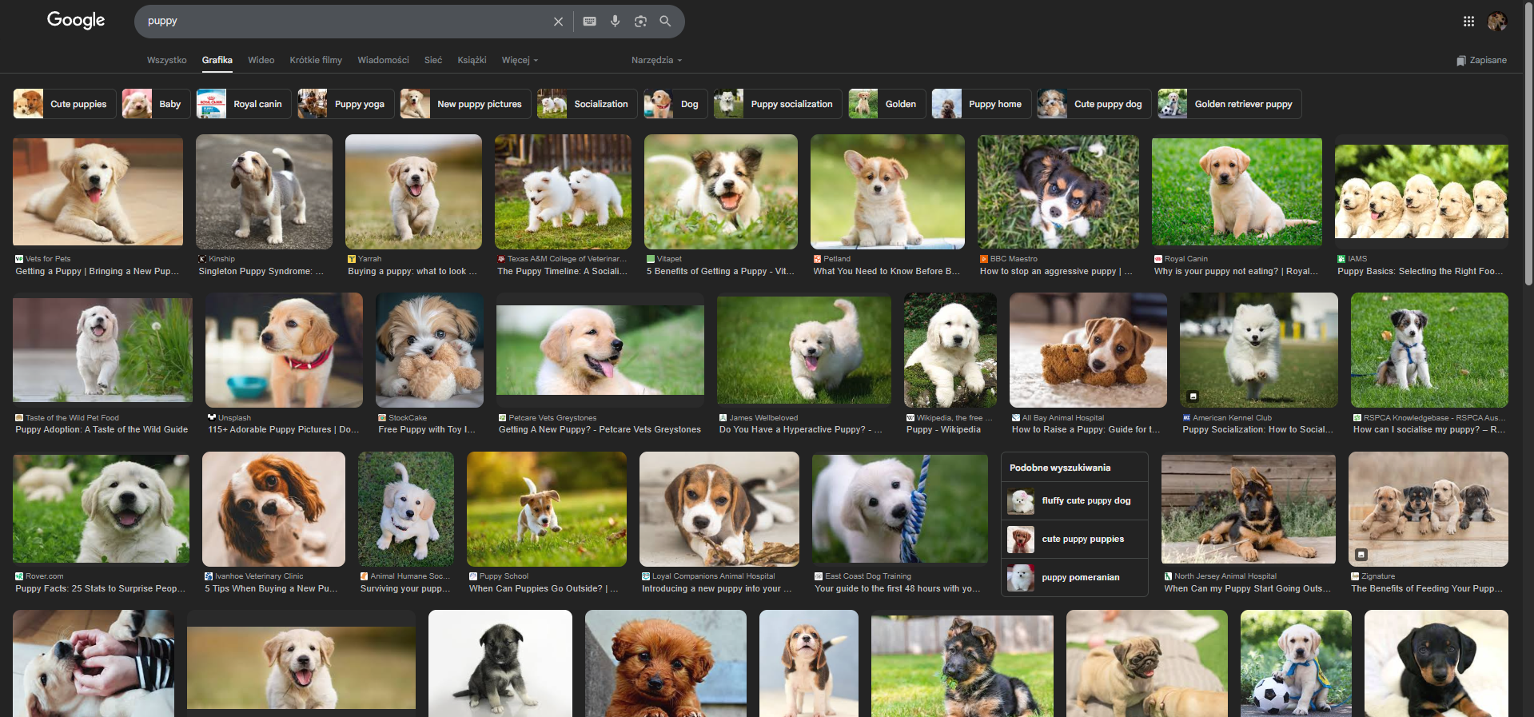
Task: Choose the Puppy socialization chip
Action: 778,104
